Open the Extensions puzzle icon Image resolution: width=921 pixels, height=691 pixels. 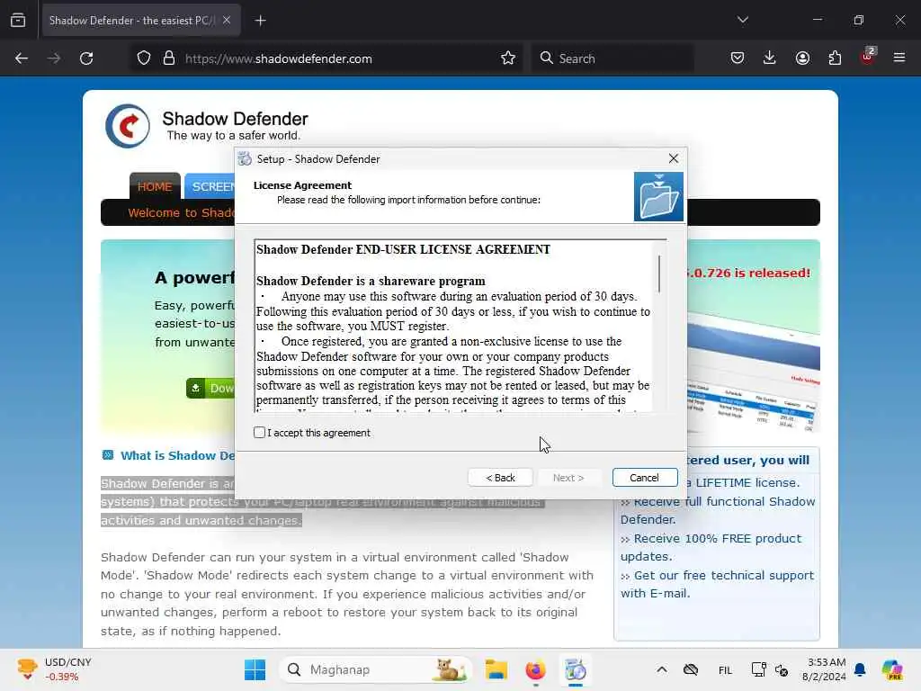pos(835,58)
